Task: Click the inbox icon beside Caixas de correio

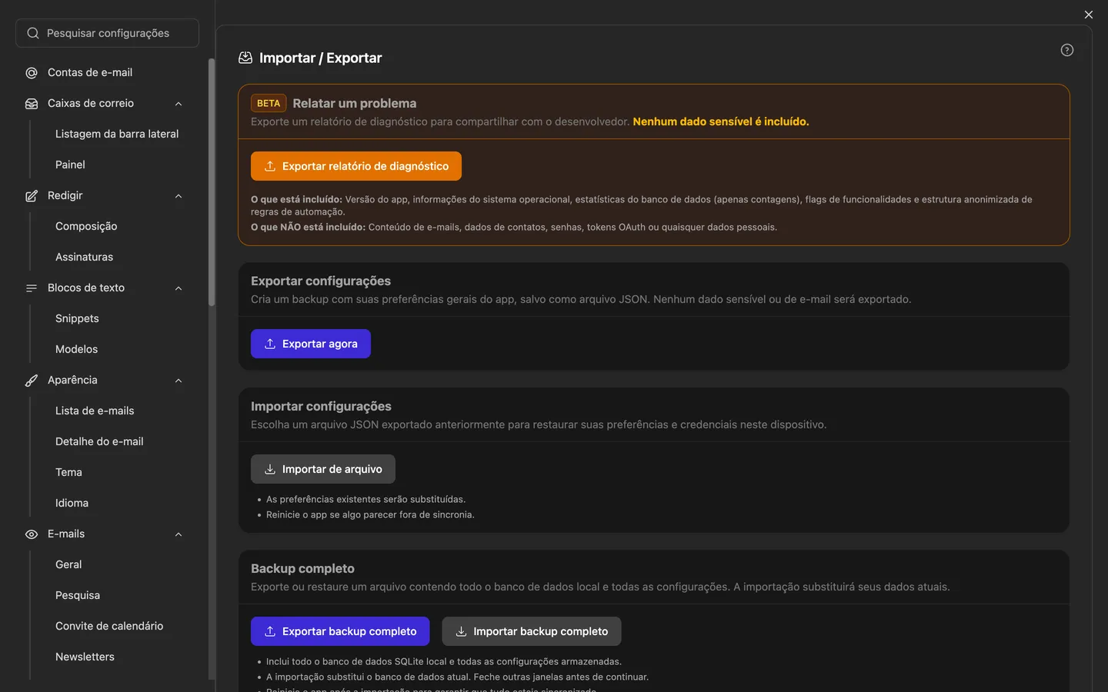Action: click(x=32, y=104)
